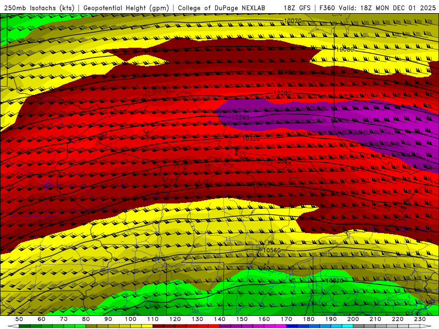Click the 10320 height contour label
Viewport: 439px width, 329px height.
point(251,139)
